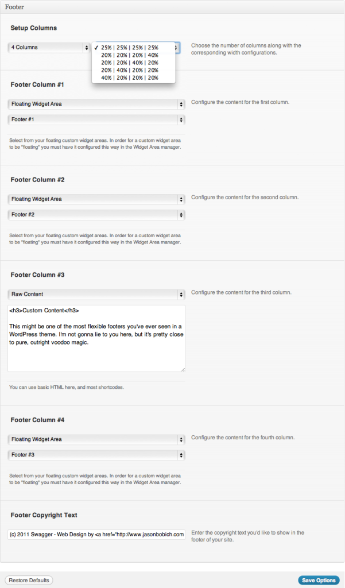This screenshot has width=345, height=588.
Task: Expand the Footer #2 widget area dropdown
Action: [x=96, y=215]
